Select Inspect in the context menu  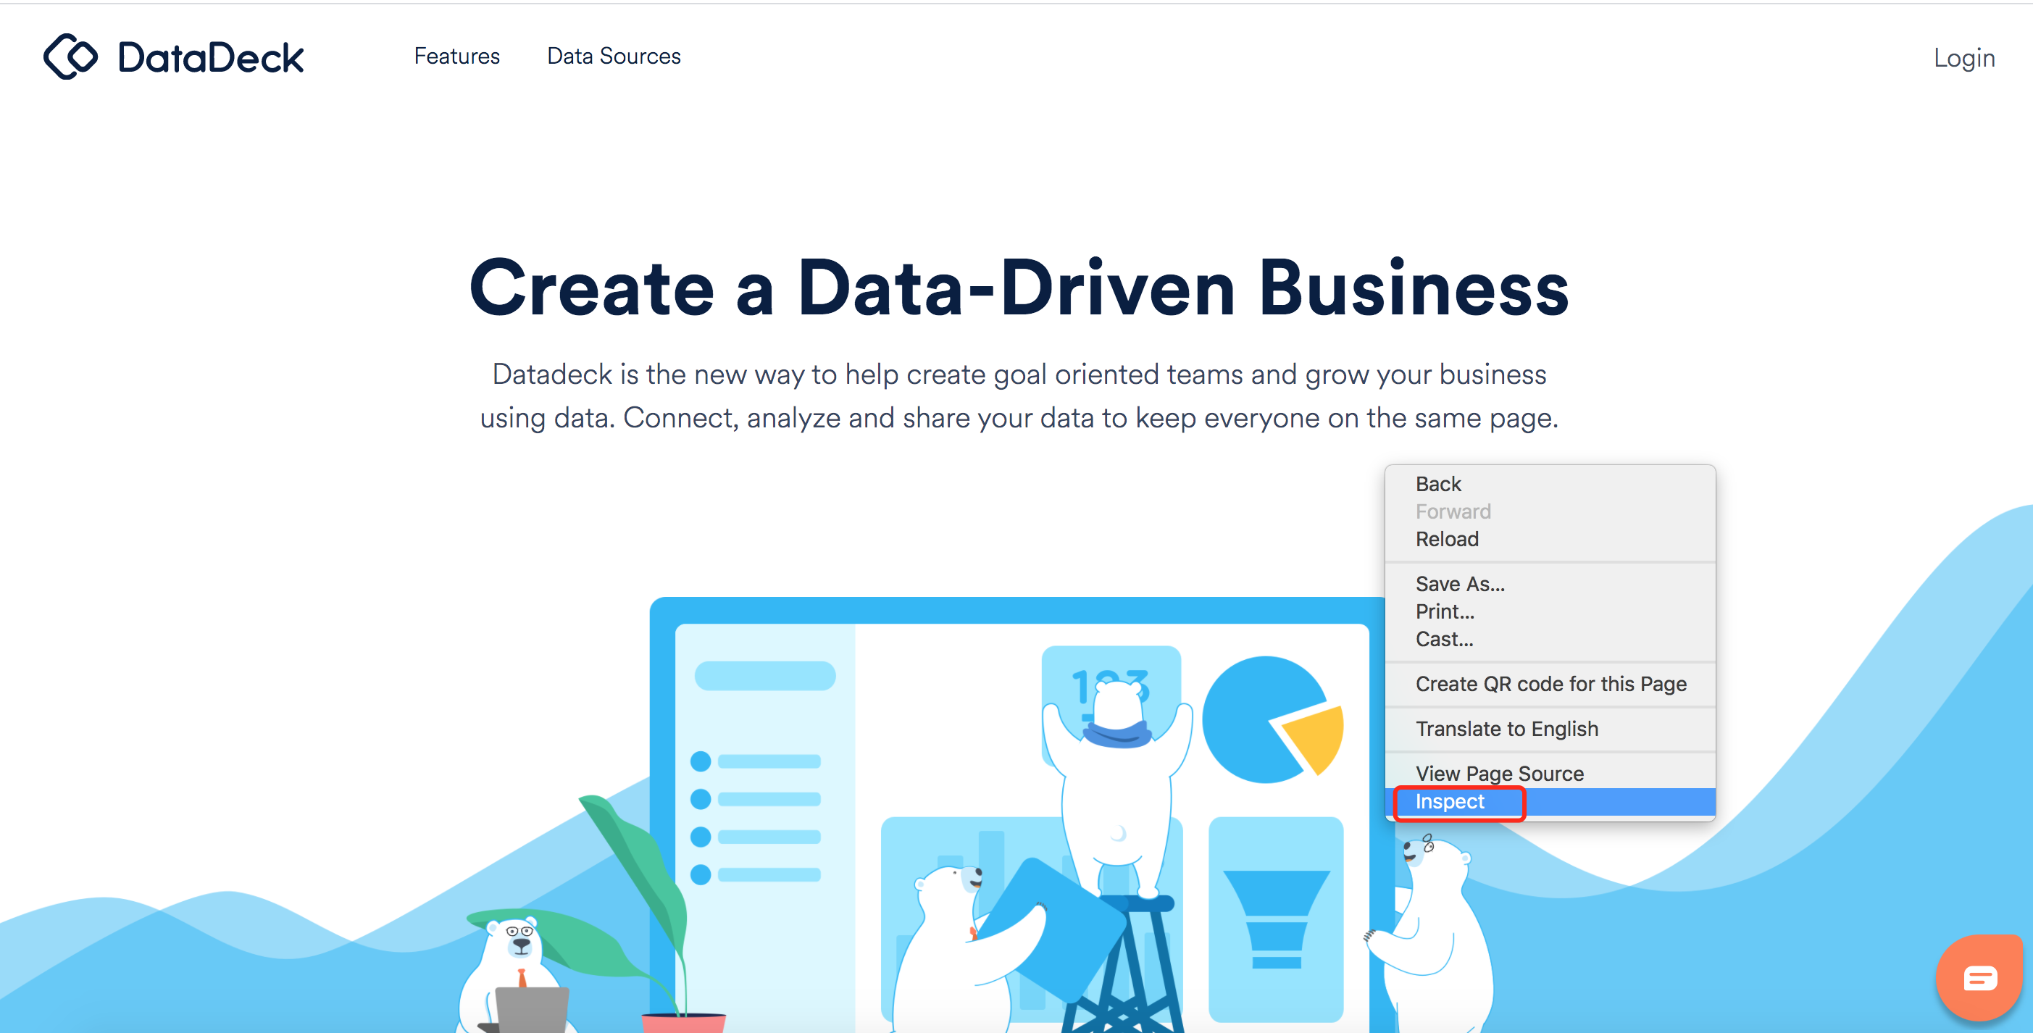[x=1550, y=802]
